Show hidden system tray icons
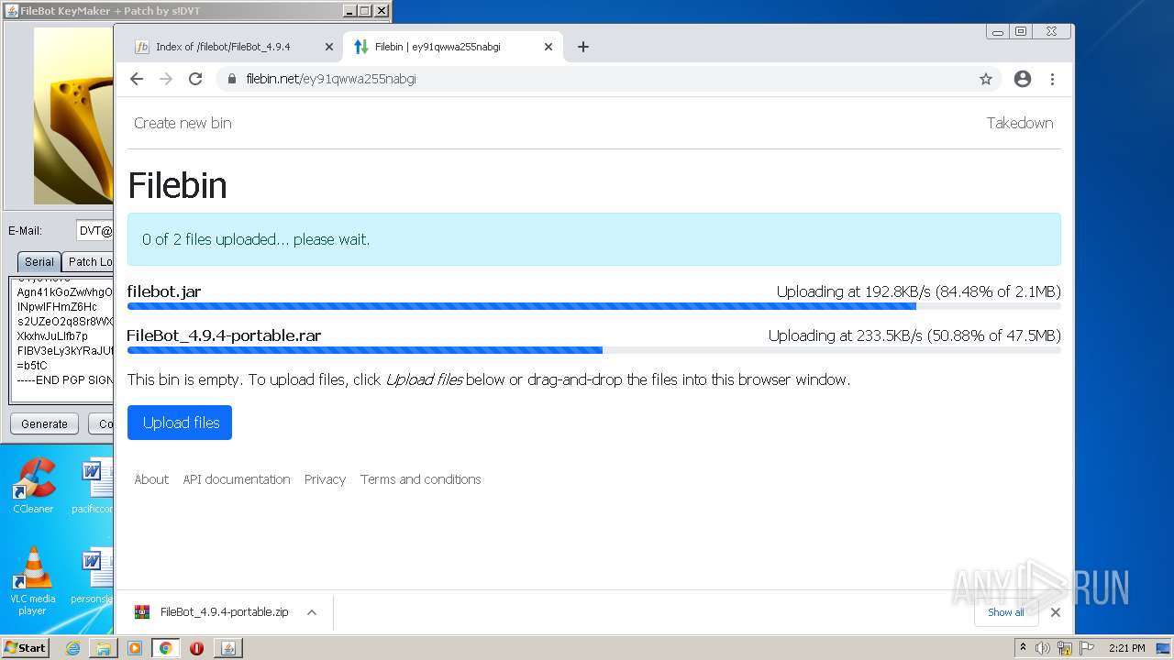 point(1023,648)
